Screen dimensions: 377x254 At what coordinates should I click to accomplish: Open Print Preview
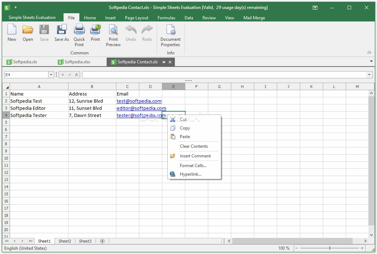point(113,35)
